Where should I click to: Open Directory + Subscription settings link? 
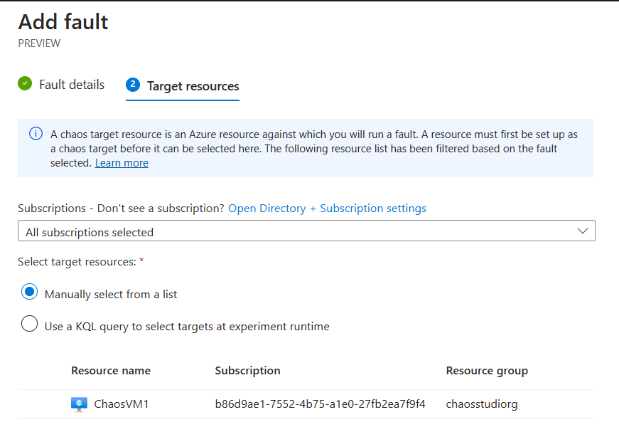327,209
